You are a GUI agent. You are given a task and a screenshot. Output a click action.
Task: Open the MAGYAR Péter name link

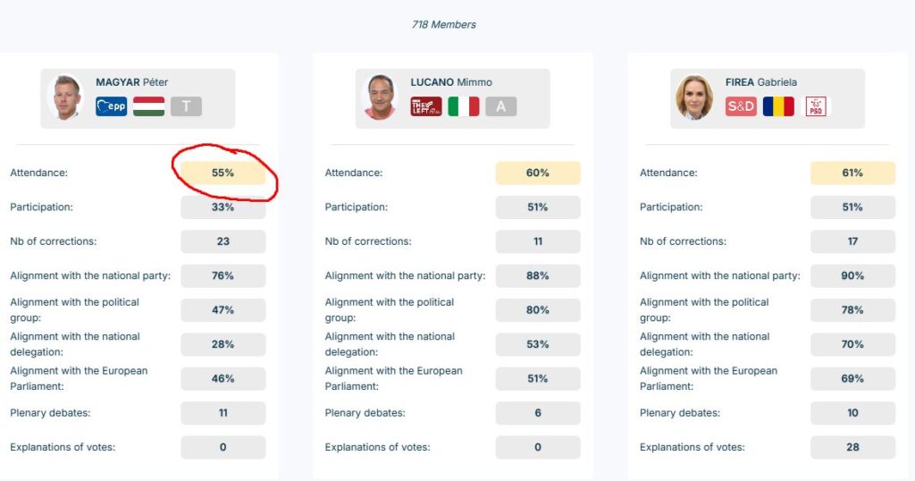131,82
